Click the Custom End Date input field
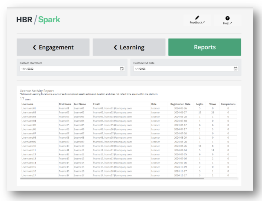Image resolution: width=262 pixels, height=201 pixels. tap(182, 69)
